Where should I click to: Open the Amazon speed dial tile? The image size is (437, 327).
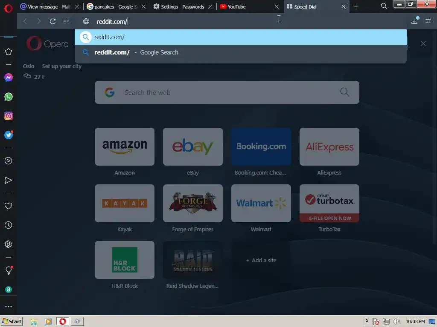click(125, 146)
